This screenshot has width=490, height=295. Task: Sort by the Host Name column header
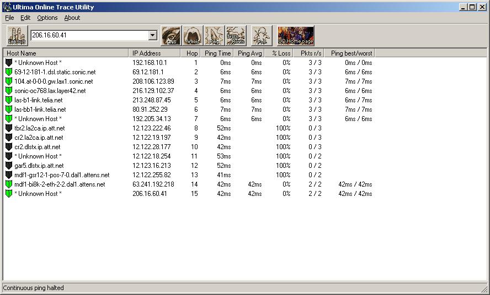(x=66, y=53)
